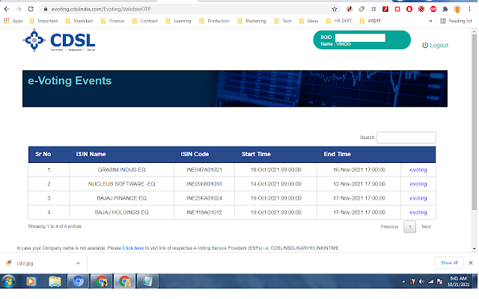Click the CDSL logo
479x299 pixels.
point(59,40)
